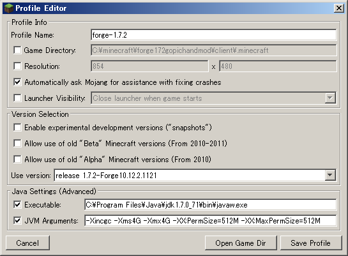Click the Minecraft grass block title icon

coord(9,8)
